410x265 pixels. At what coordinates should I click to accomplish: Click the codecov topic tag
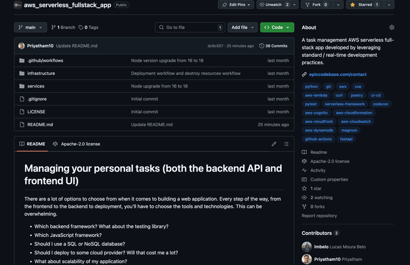(x=381, y=104)
